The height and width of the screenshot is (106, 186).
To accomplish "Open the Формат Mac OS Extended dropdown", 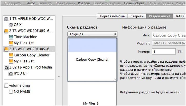I will (x=169, y=43).
